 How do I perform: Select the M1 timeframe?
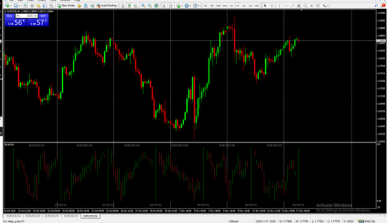206,6
